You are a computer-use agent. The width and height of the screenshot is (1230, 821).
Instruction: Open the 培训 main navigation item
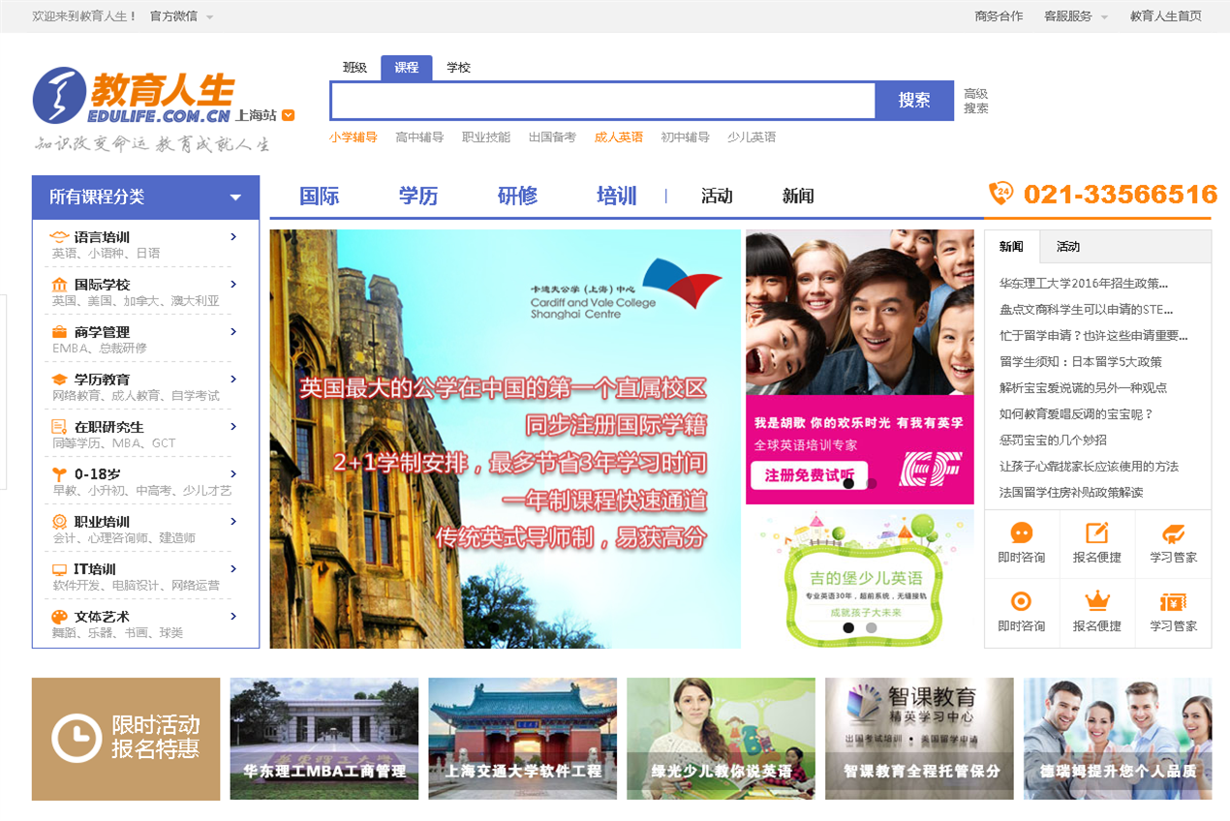[616, 196]
